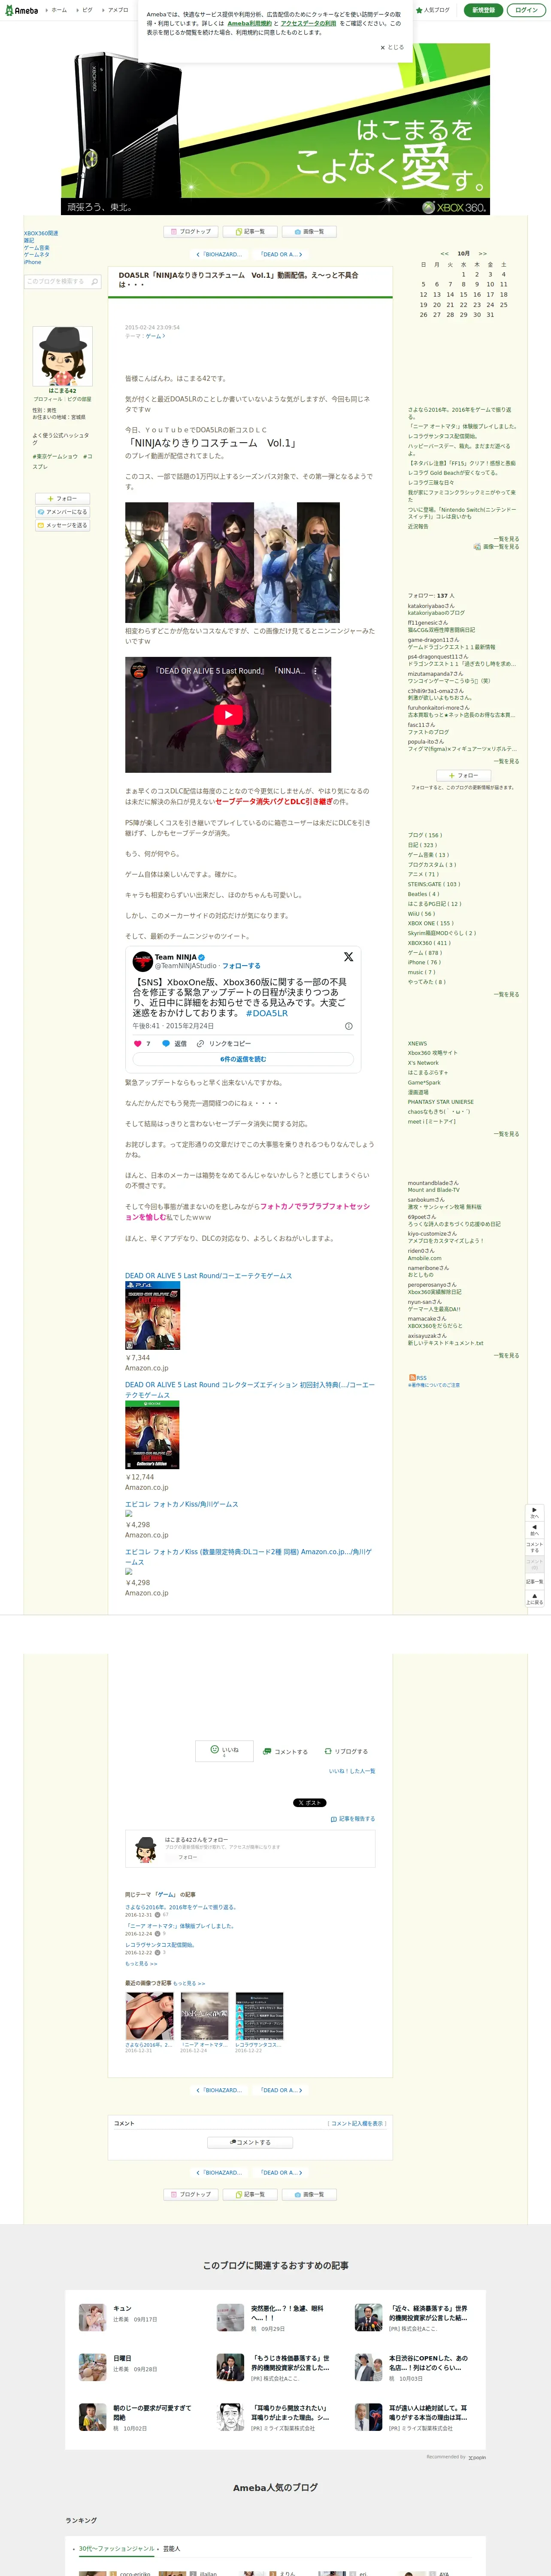Click the ログイン button in header
This screenshot has width=551, height=2576.
[527, 10]
